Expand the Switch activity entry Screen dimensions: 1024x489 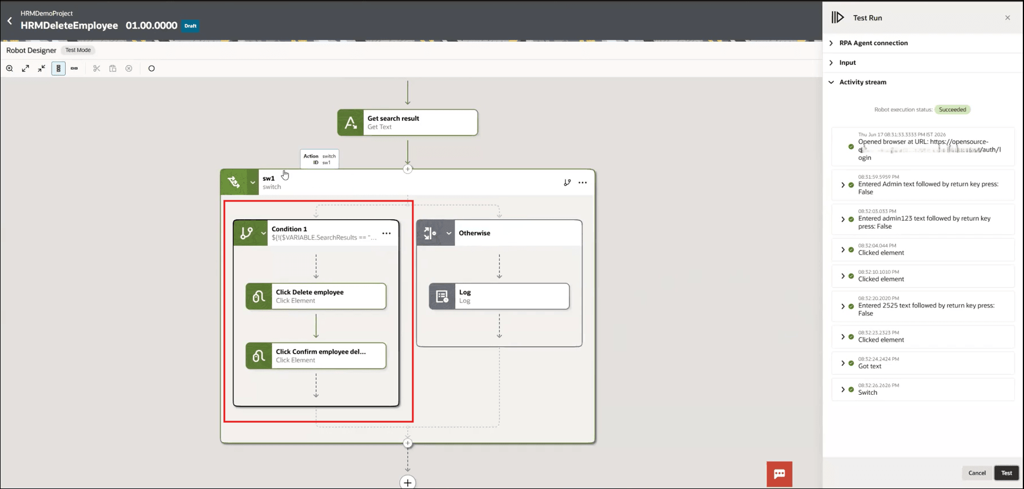pos(843,389)
